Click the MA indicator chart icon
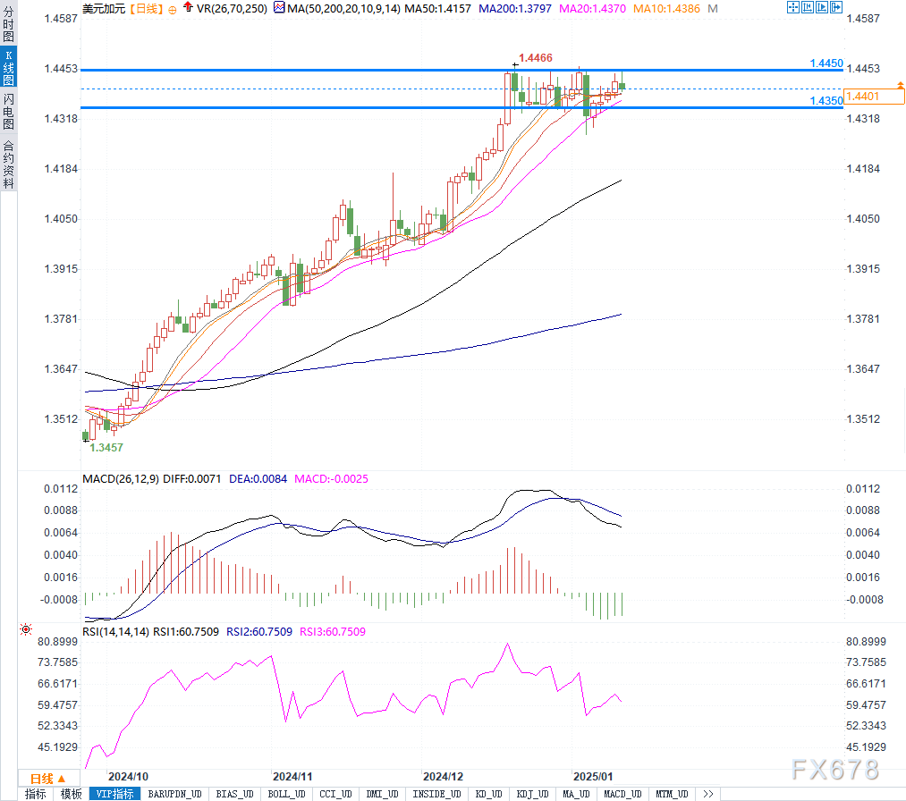 click(x=279, y=7)
